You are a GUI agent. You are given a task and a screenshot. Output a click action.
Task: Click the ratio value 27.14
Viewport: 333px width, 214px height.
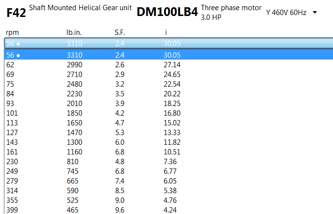(x=172, y=64)
